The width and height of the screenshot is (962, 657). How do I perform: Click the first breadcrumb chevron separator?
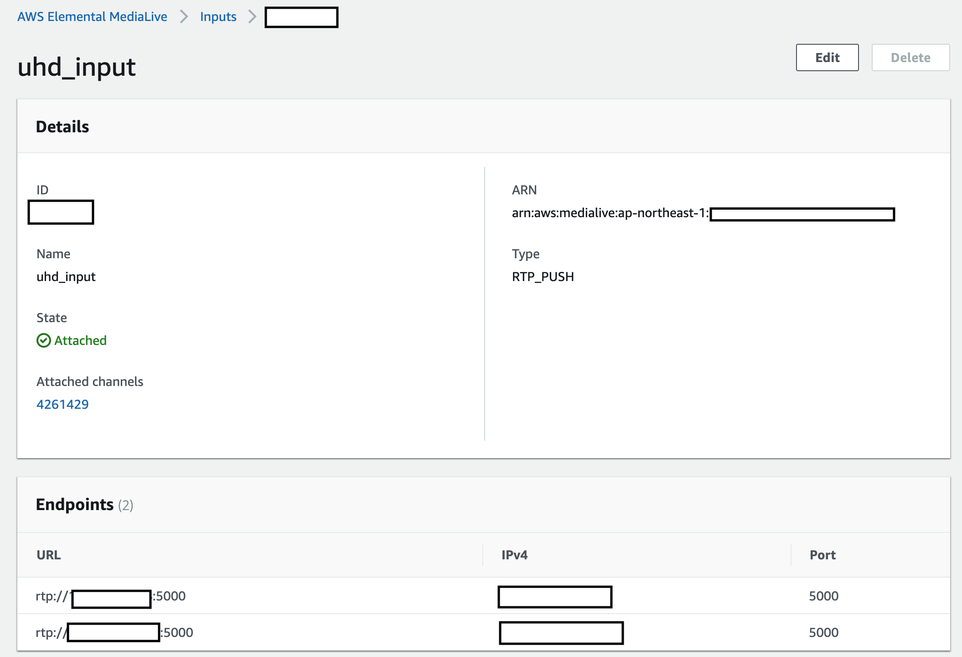[x=184, y=17]
